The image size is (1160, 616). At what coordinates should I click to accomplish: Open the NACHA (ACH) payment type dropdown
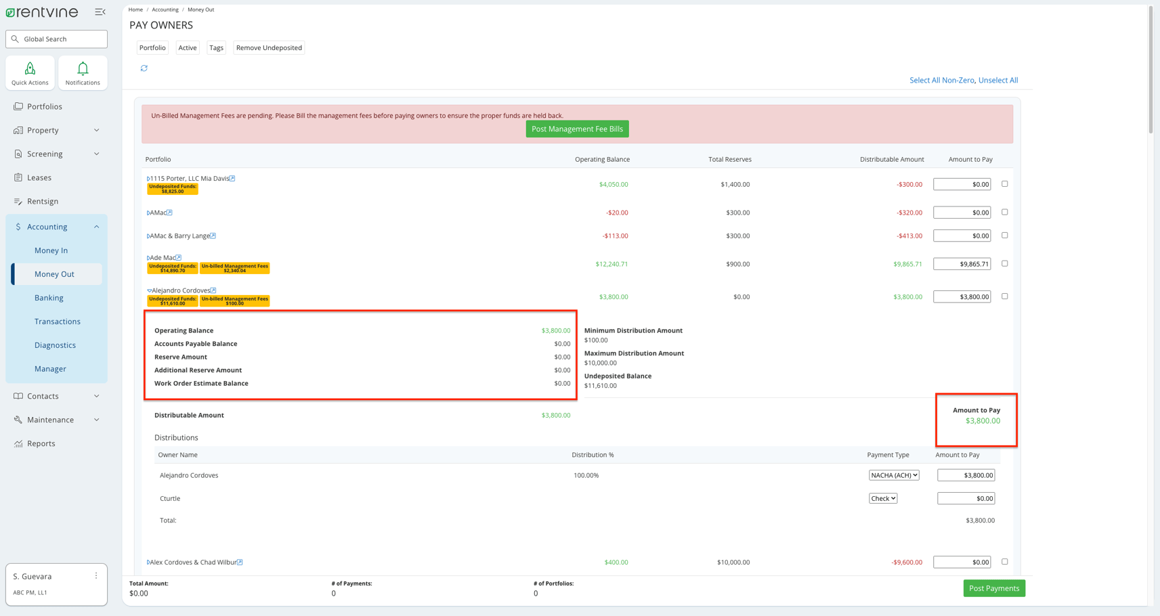pos(893,475)
